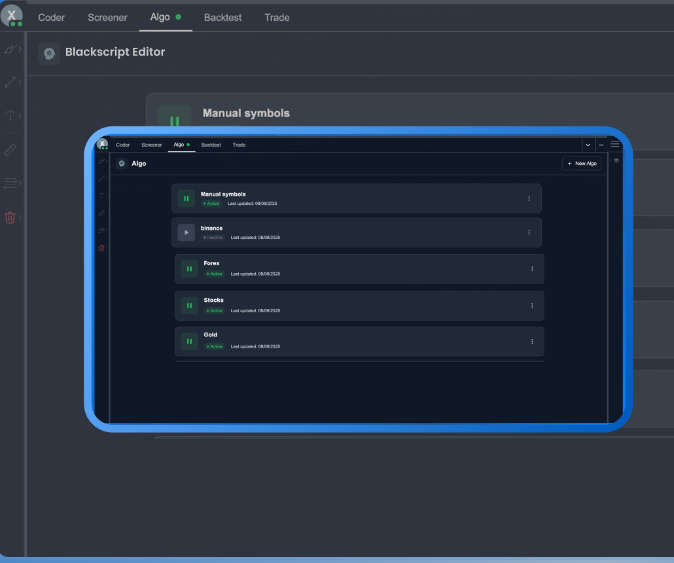Screen dimensions: 674x563
Task: Open the Backtest tab in background window
Action: click(x=222, y=18)
